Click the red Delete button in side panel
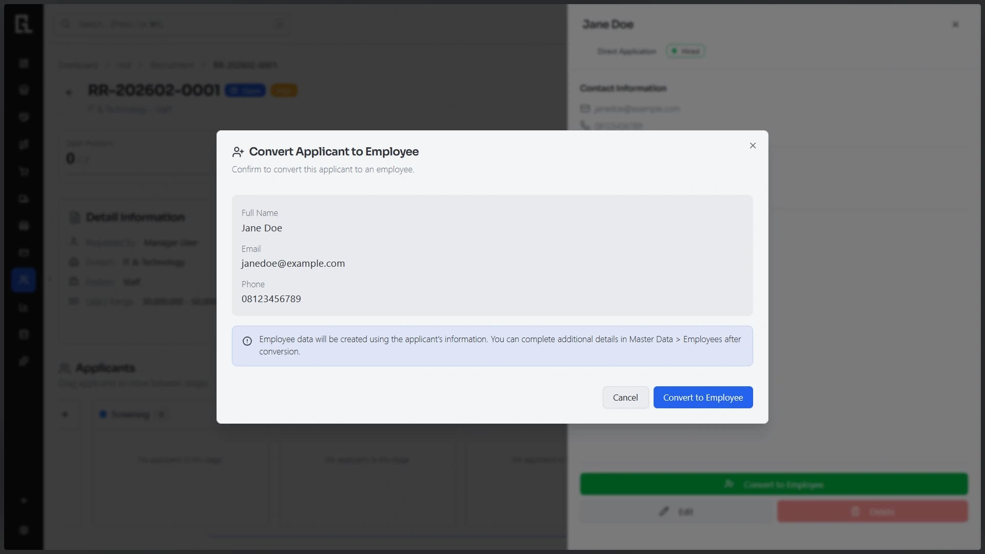The image size is (985, 554). (872, 511)
